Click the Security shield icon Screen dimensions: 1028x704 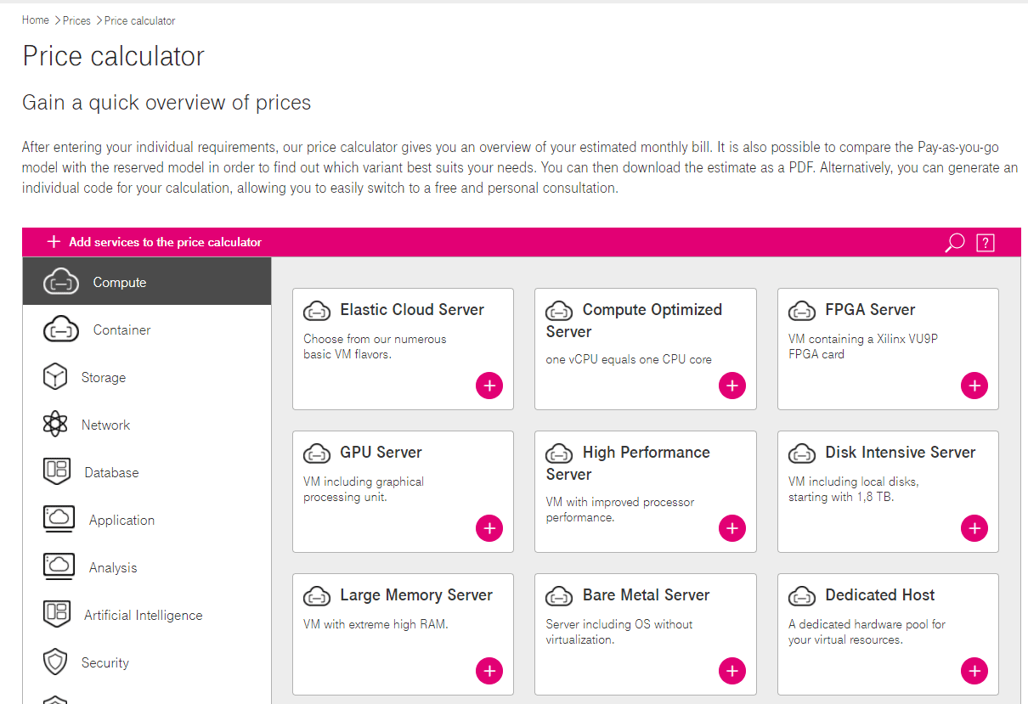point(55,662)
